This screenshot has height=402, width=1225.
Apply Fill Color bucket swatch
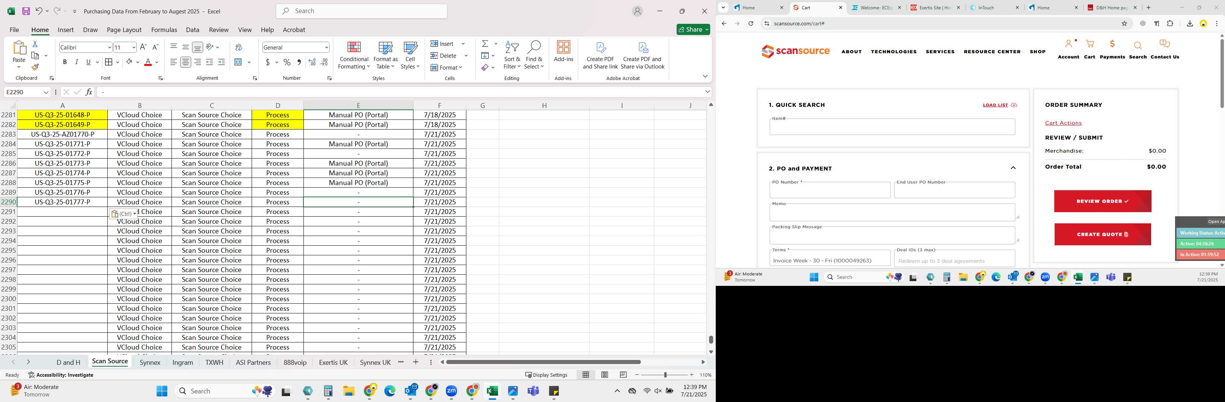pyautogui.click(x=129, y=62)
